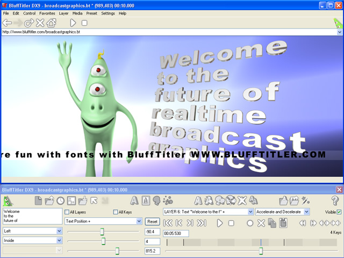This screenshot has height=258, width=344.
Task: Open show duration via the clock icon
Action: pos(61,200)
